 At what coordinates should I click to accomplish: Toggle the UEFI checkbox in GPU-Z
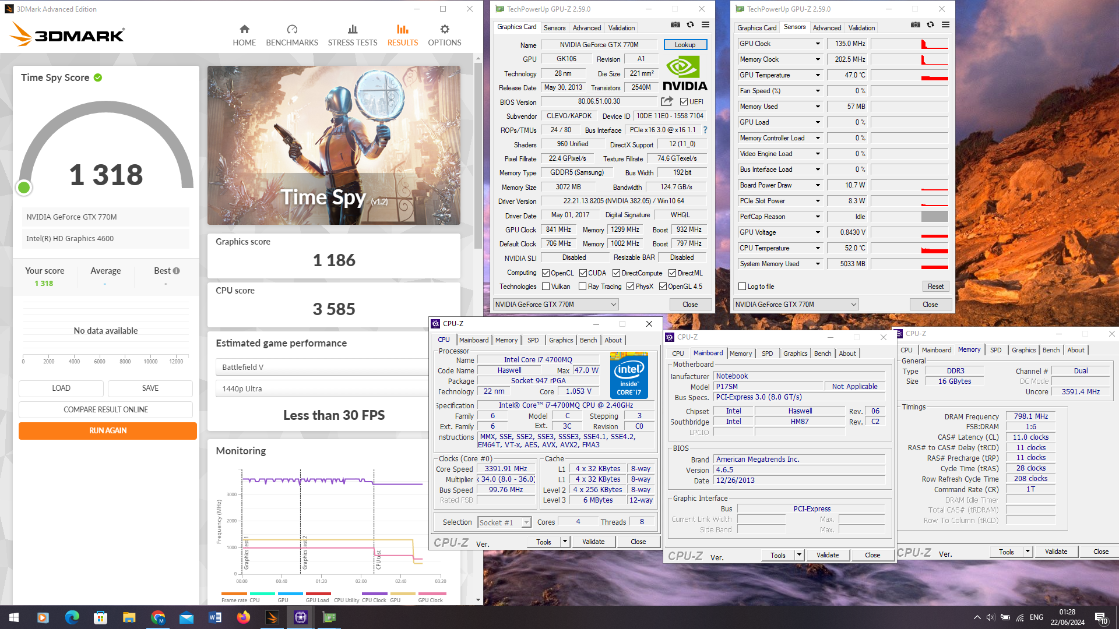point(684,102)
